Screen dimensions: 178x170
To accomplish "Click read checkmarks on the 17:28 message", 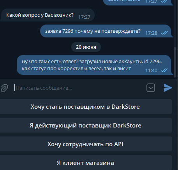I will (164, 33).
